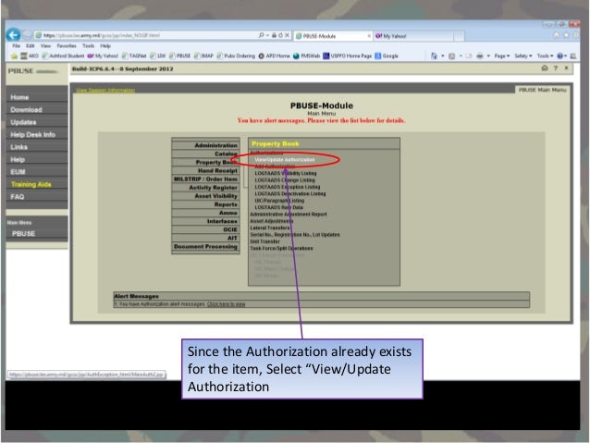Open the Tools command bar dropdown
Screen dimensions: 590x443
click(x=545, y=56)
